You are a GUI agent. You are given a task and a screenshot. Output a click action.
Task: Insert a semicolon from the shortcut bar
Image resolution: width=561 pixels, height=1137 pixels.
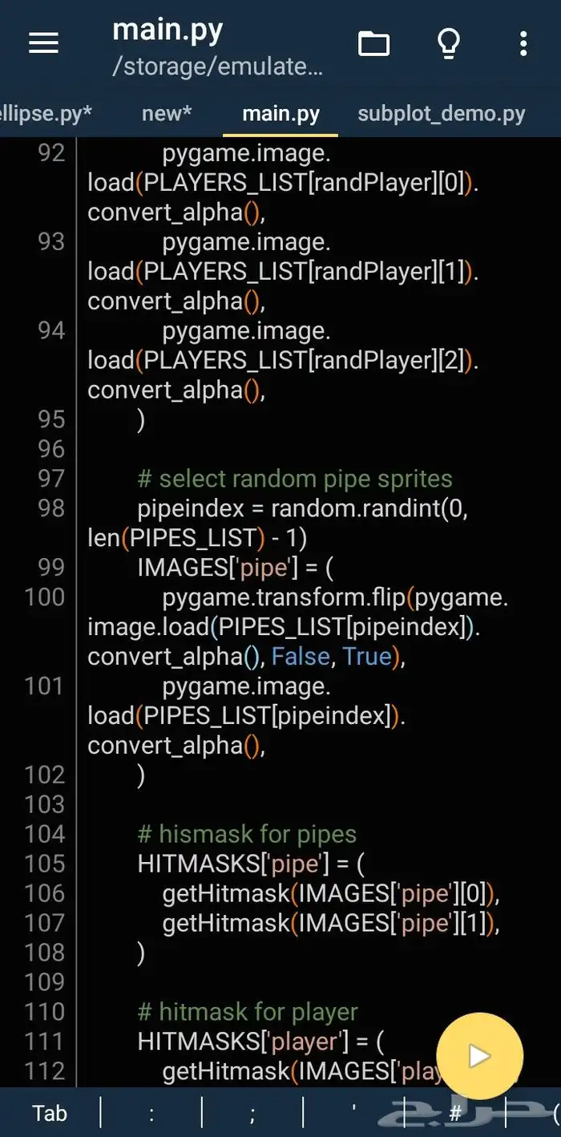(x=252, y=1113)
